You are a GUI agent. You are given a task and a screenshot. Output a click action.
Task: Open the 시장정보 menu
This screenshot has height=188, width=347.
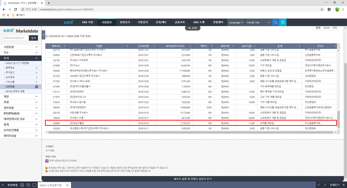coord(107,22)
